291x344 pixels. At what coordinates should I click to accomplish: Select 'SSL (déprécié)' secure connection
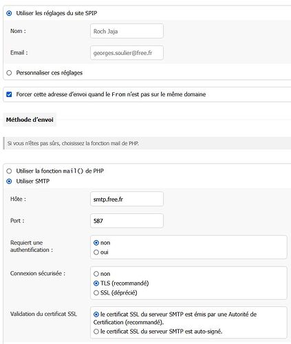96,293
